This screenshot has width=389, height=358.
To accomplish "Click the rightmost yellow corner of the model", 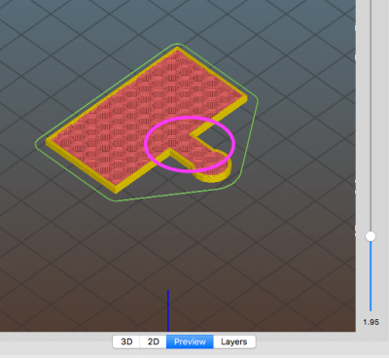I will pos(245,97).
